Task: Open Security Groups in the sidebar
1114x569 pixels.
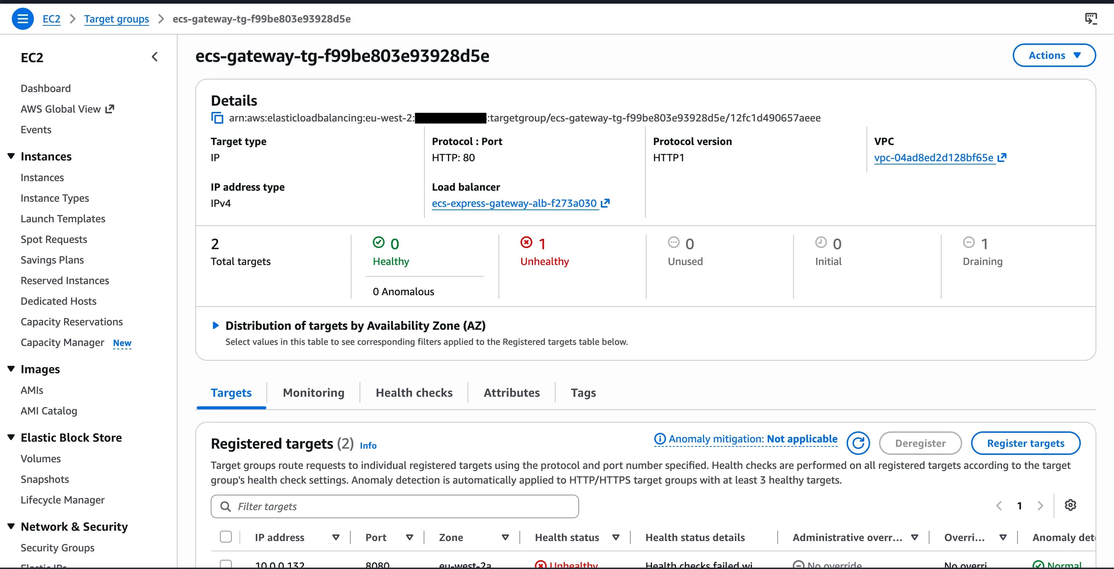Action: pos(57,547)
